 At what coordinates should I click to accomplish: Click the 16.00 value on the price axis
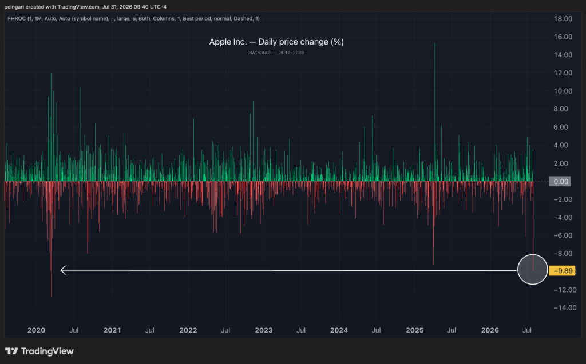[563, 37]
